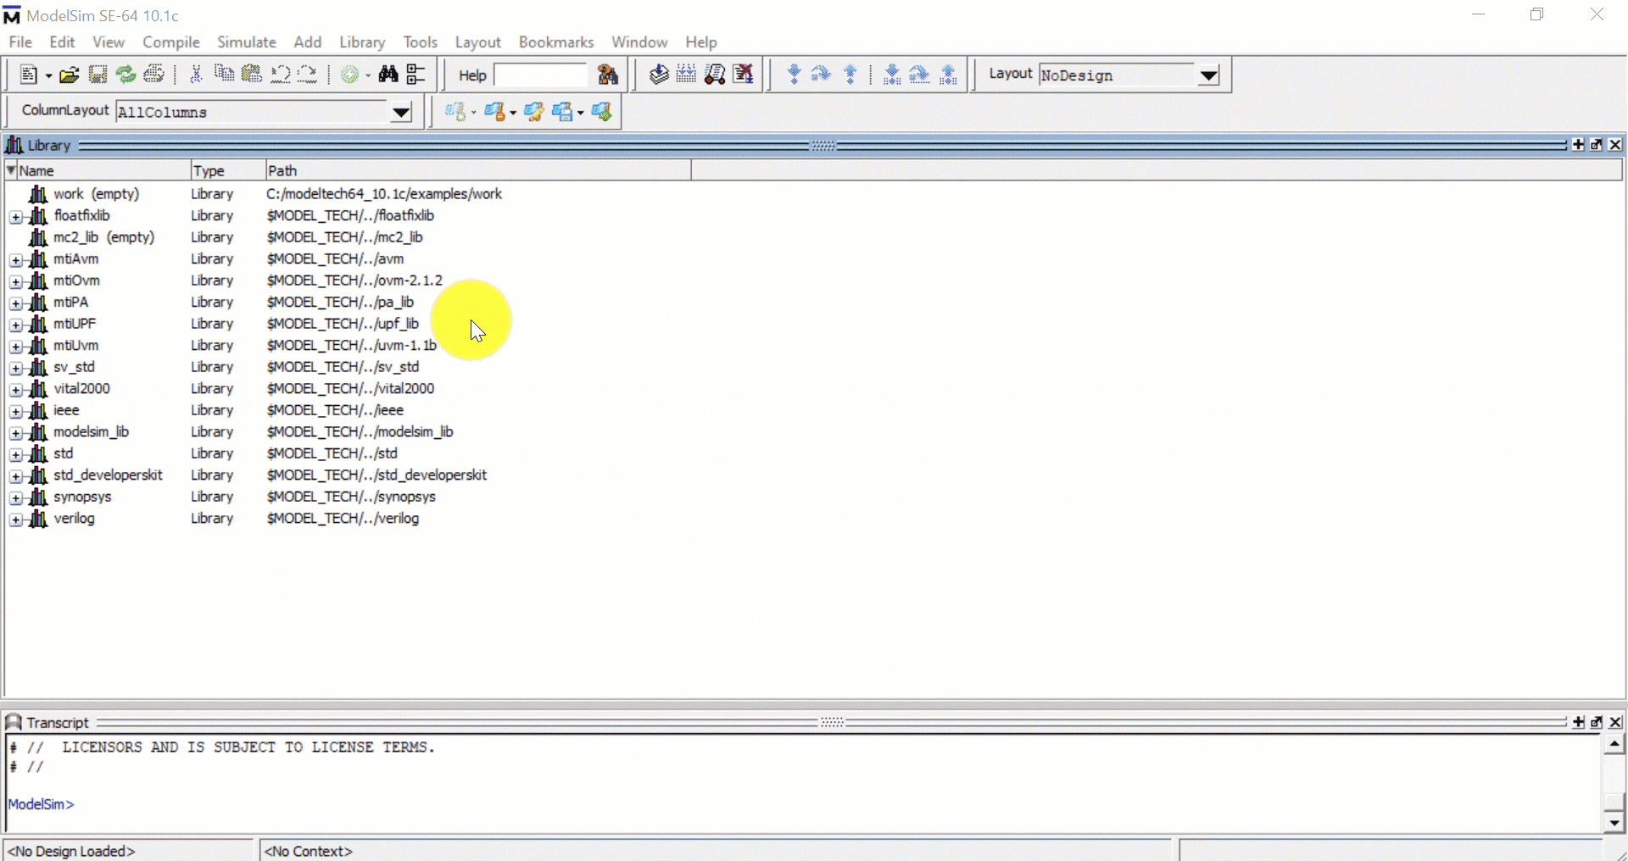Click the dotted step-into current instance icon

[892, 75]
